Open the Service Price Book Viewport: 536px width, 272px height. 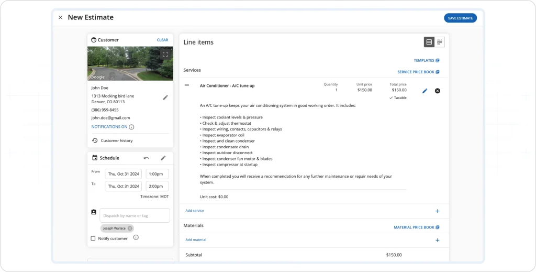418,72
